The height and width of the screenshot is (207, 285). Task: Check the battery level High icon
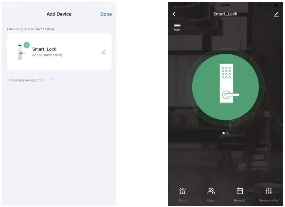tap(177, 26)
